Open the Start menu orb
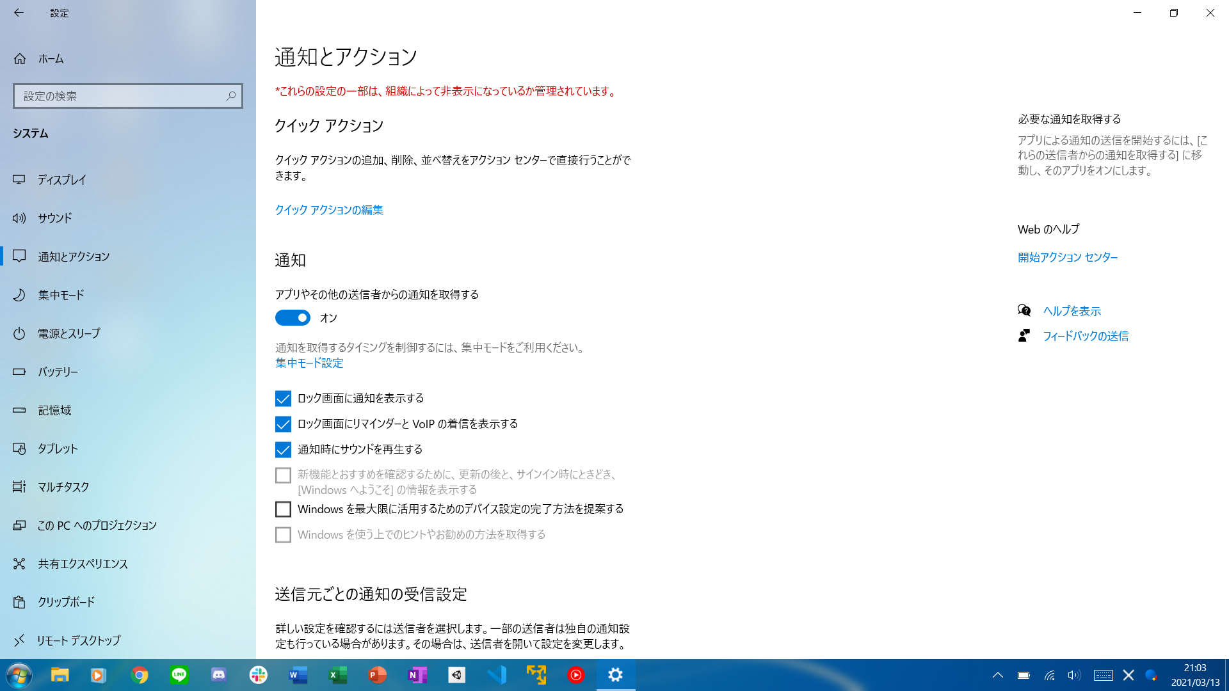 (x=19, y=675)
